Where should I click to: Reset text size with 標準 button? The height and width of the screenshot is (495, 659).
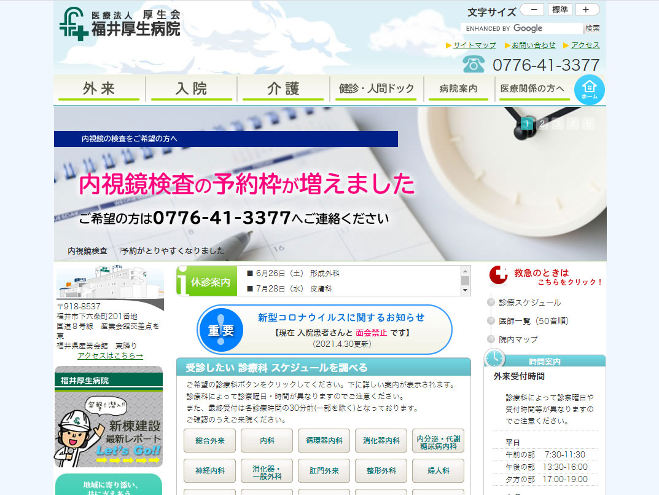pyautogui.click(x=560, y=9)
